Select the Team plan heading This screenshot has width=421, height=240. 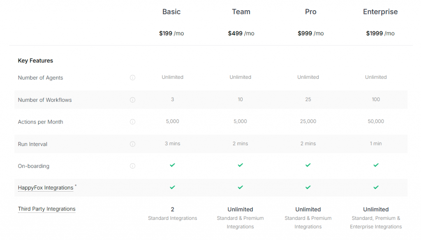(x=241, y=12)
